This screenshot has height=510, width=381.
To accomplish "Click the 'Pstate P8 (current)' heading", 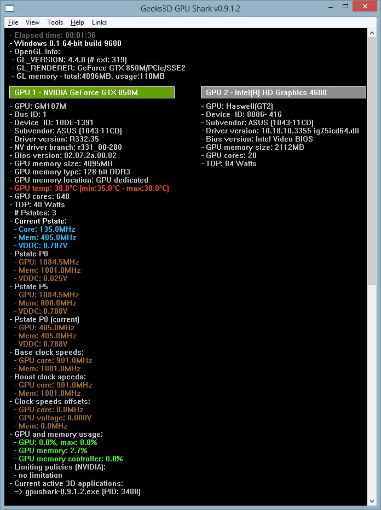I will click(x=44, y=319).
